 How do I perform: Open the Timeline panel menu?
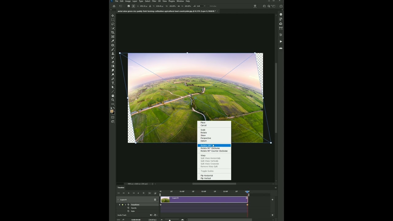pyautogui.click(x=275, y=188)
